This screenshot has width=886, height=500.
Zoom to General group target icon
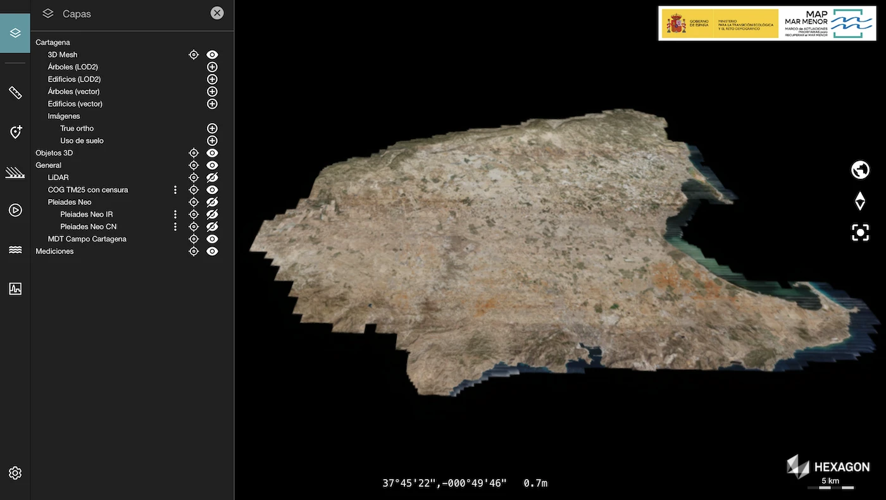tap(194, 165)
